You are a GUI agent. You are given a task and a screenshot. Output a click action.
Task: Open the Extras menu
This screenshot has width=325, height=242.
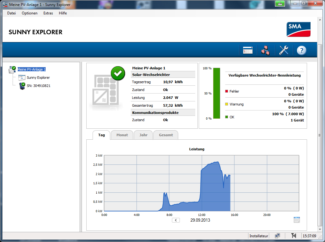[x=48, y=13]
